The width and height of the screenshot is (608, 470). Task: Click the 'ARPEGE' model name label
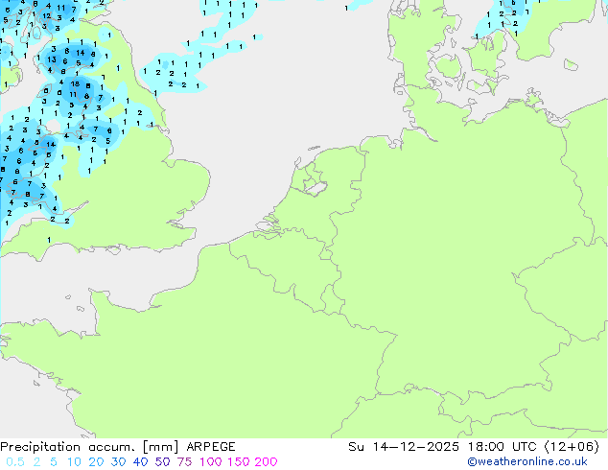(x=211, y=447)
